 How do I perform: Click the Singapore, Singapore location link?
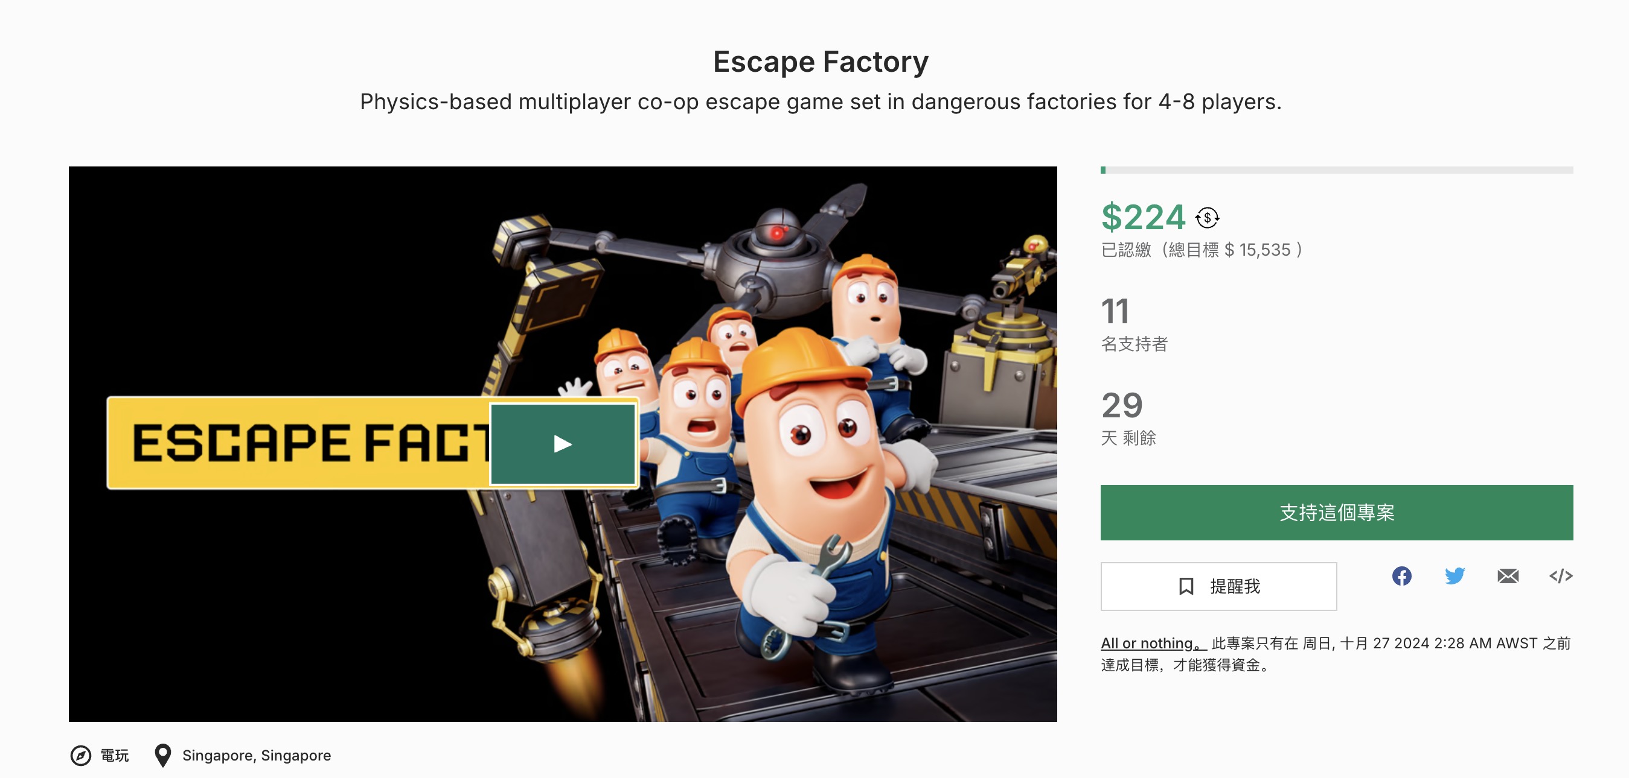point(256,755)
